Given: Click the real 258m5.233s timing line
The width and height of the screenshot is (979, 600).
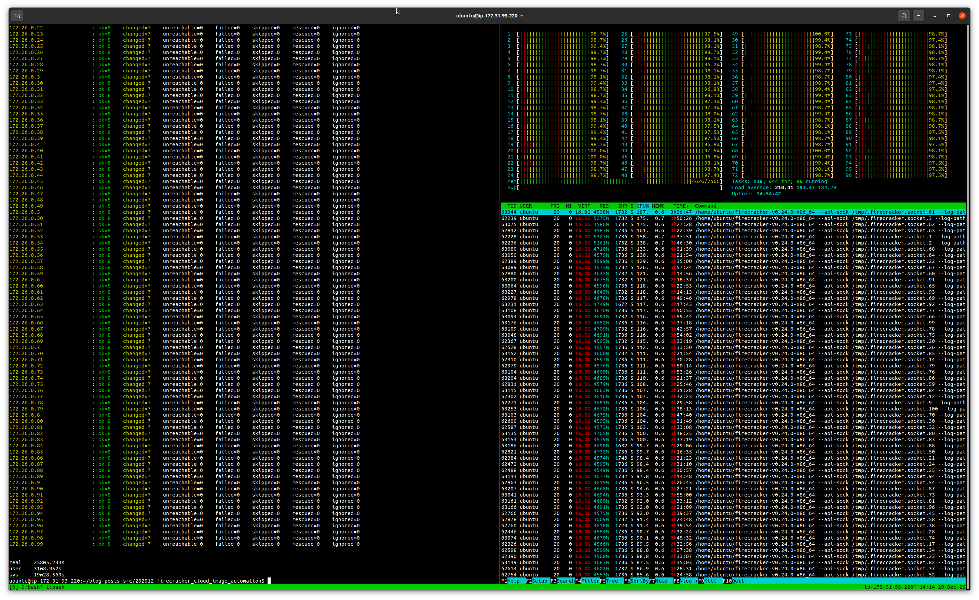Looking at the screenshot, I should [x=37, y=562].
